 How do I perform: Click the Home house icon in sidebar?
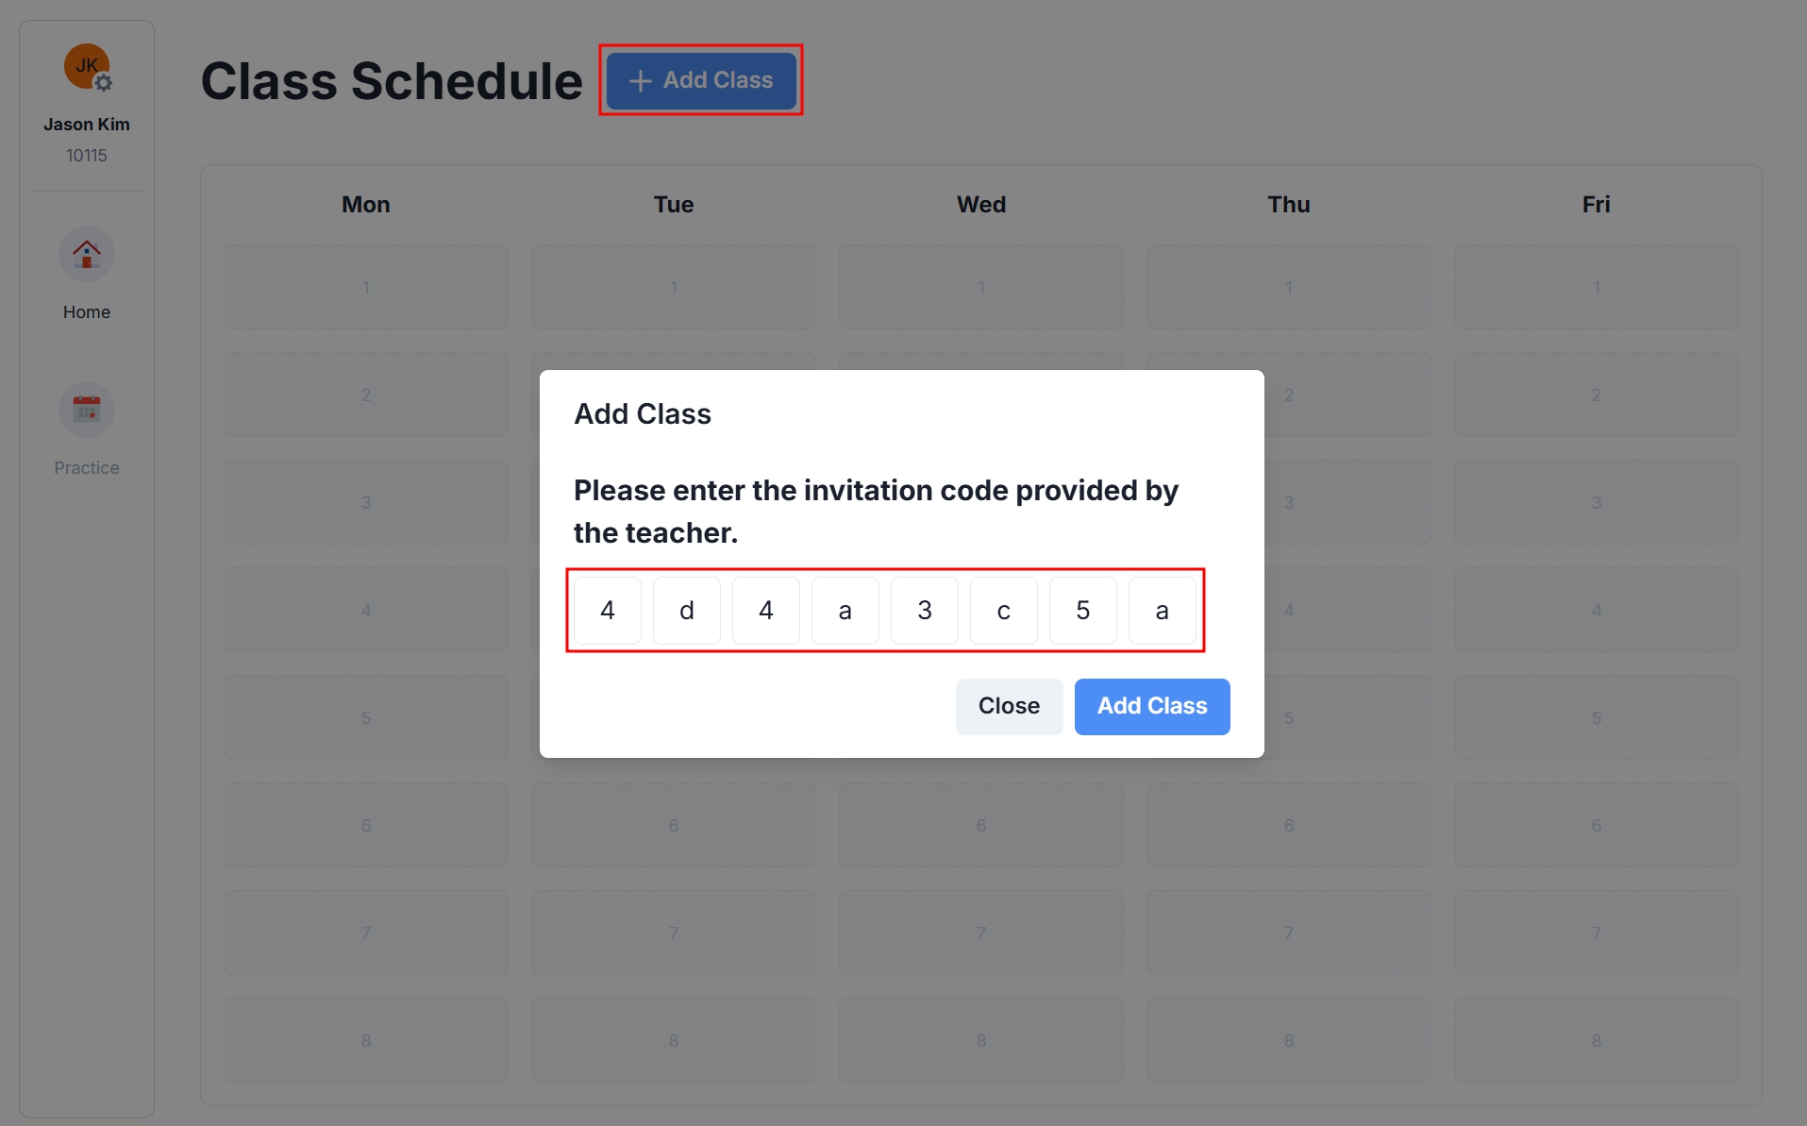(x=87, y=254)
